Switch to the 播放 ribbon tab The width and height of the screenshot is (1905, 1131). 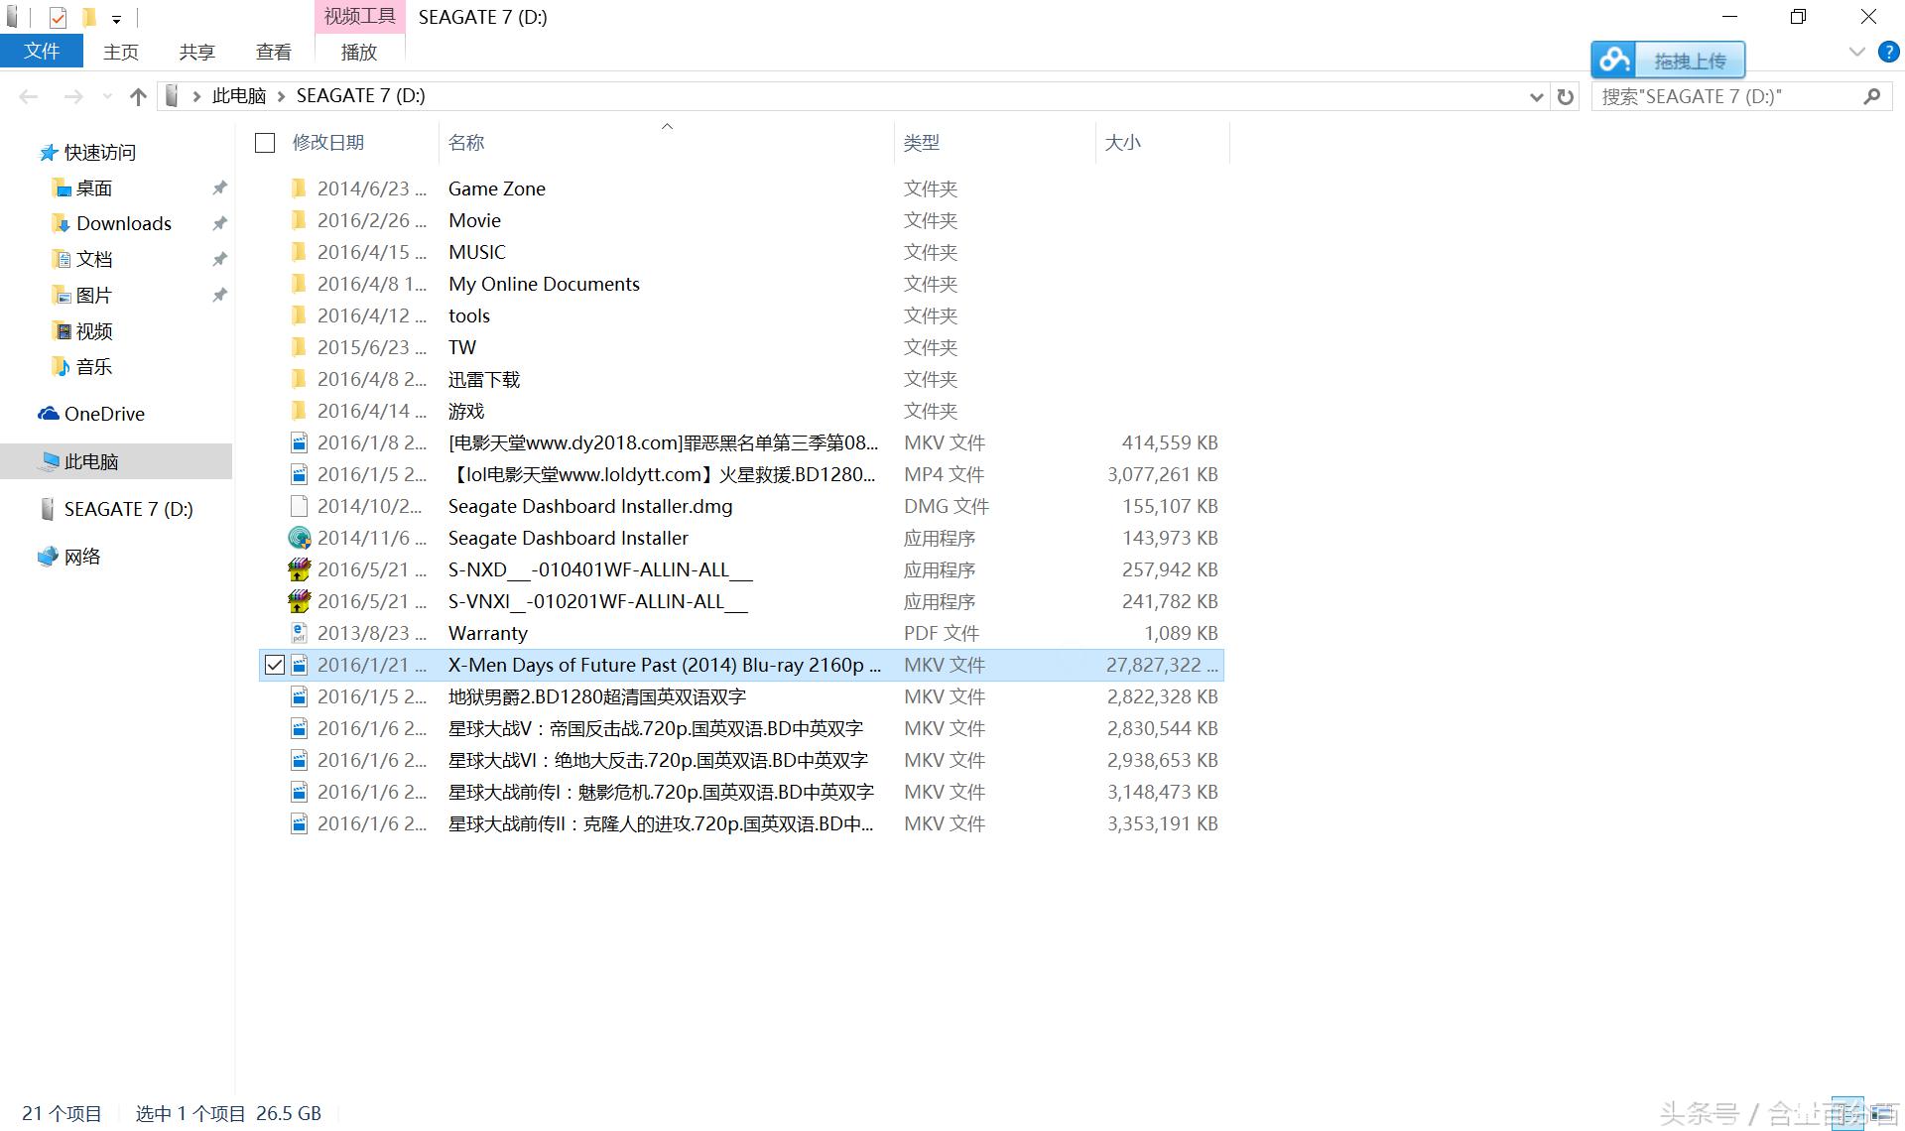[359, 52]
